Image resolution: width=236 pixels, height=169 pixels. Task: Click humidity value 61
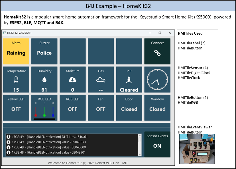[x=44, y=90]
